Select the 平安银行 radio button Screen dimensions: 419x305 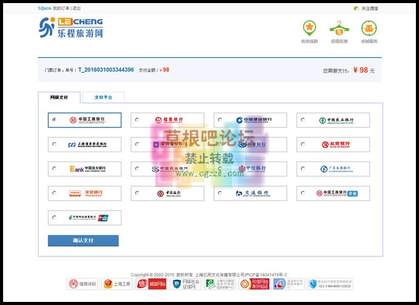tap(54, 193)
